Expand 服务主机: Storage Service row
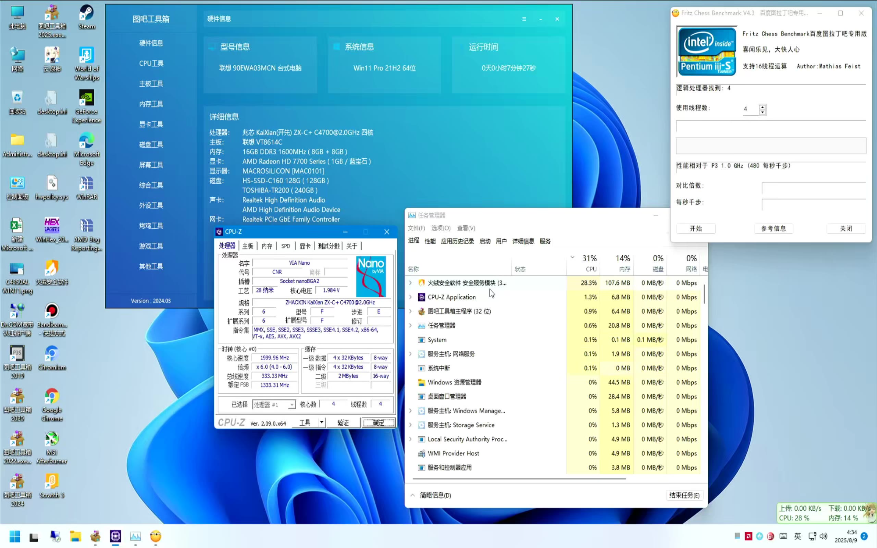 [x=410, y=425]
